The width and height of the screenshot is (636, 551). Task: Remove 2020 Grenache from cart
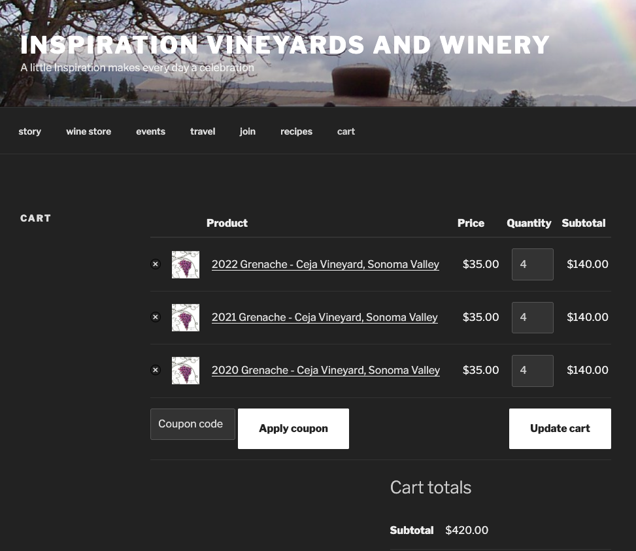(156, 370)
